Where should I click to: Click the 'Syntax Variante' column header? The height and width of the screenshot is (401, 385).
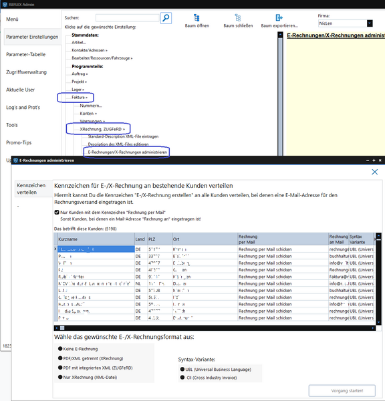coord(362,239)
